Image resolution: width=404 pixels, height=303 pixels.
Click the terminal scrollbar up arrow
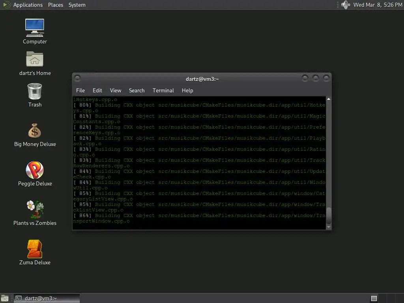click(x=329, y=99)
